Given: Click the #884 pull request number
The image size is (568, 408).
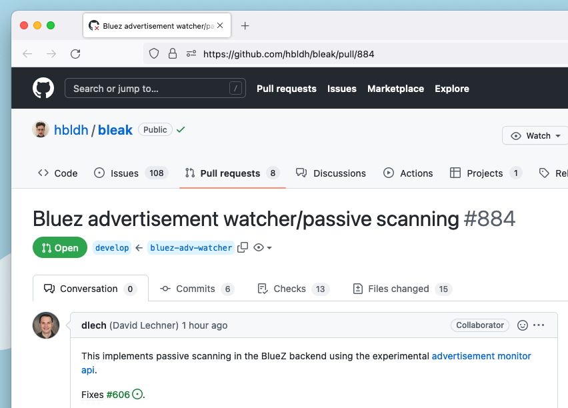Looking at the screenshot, I should [489, 219].
